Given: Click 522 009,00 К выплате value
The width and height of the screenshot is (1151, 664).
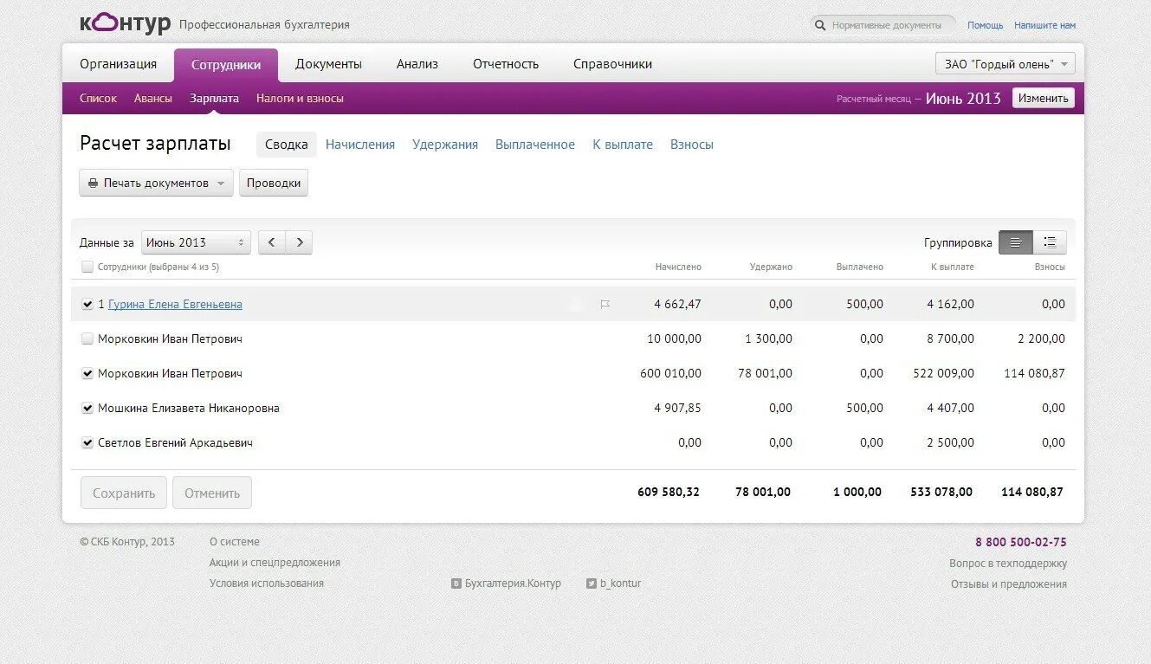Looking at the screenshot, I should tap(944, 374).
